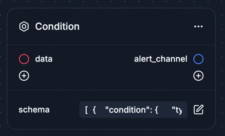This screenshot has height=136, width=225.
Task: Click the hexagon Condition node icon
Action: pyautogui.click(x=24, y=26)
